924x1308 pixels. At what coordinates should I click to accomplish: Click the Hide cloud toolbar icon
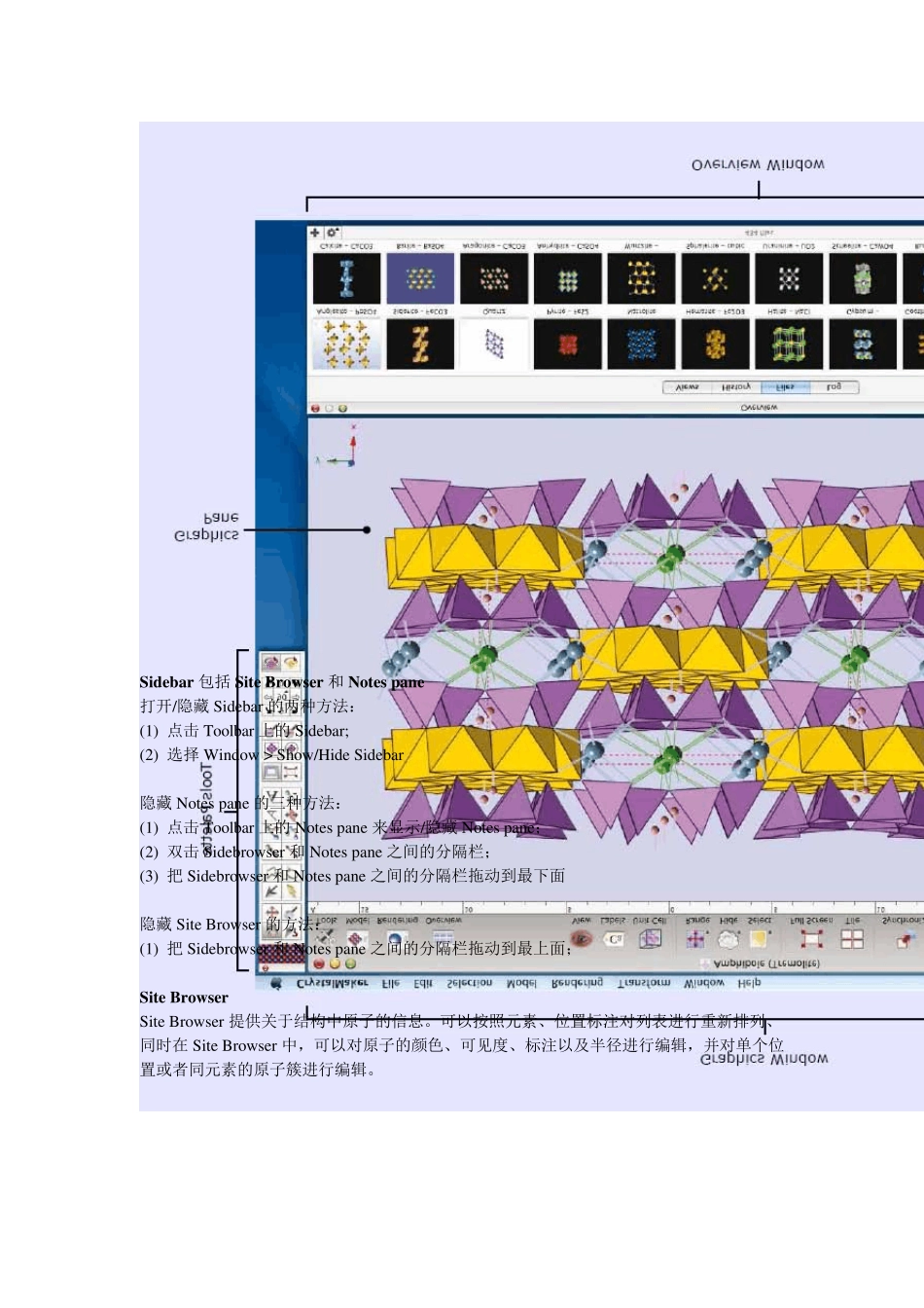tap(729, 937)
